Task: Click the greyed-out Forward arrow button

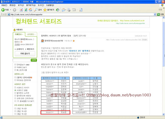Action: pos(14,10)
